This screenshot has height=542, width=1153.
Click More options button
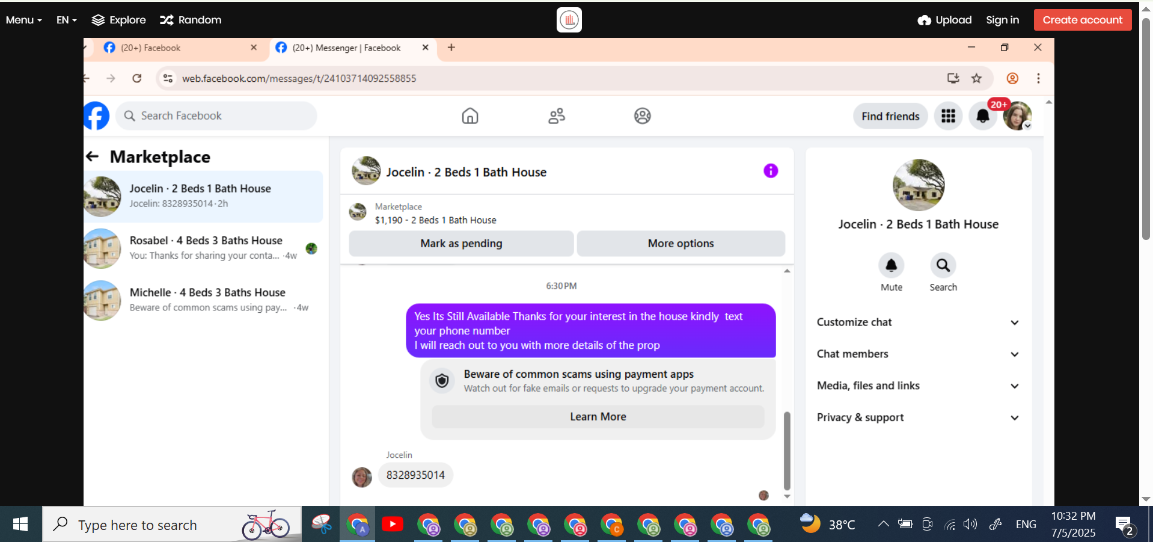click(x=681, y=244)
